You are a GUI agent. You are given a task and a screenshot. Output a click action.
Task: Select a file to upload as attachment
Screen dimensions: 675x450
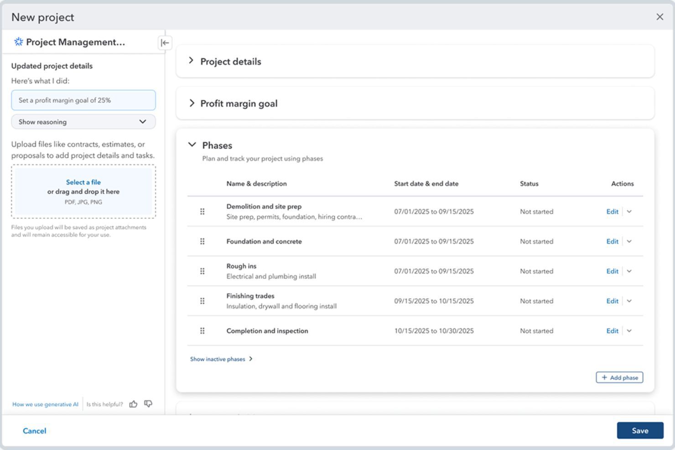click(83, 182)
